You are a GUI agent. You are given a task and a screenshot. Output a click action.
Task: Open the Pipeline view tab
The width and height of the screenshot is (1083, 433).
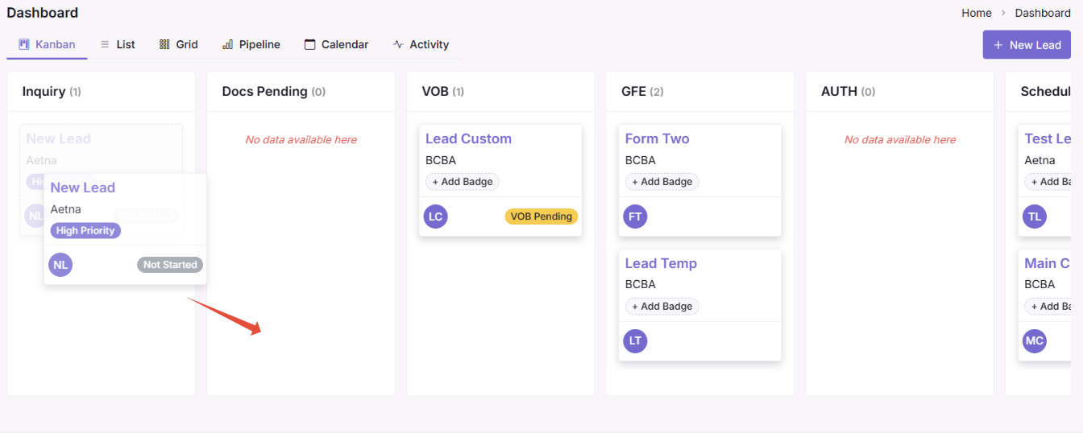251,44
